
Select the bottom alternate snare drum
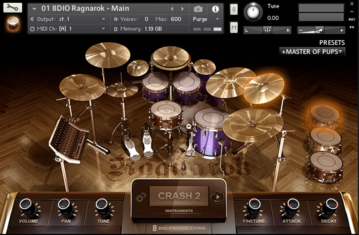coord(325,167)
